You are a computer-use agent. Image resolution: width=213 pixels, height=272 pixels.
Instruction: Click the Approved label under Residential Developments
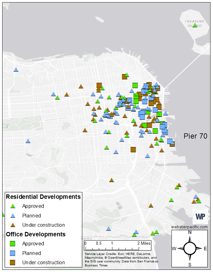click(33, 206)
